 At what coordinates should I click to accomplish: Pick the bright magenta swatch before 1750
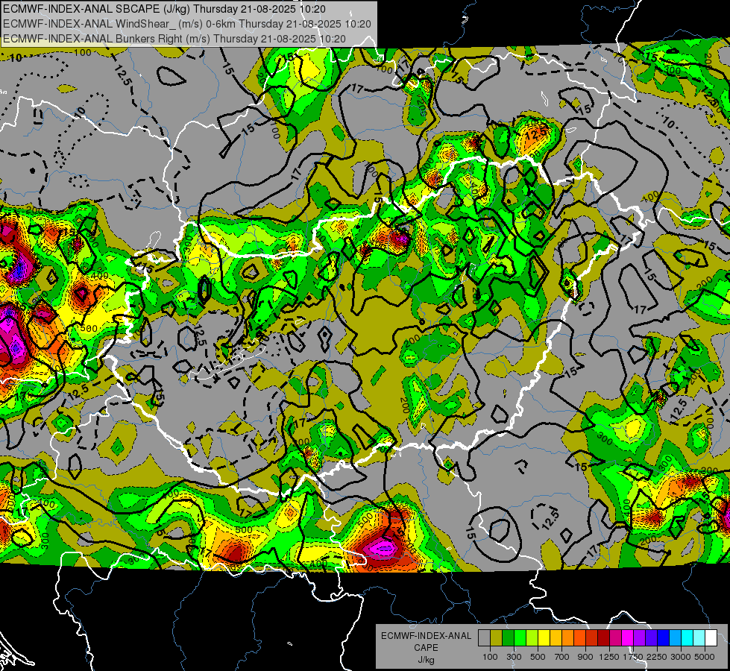coord(628,637)
